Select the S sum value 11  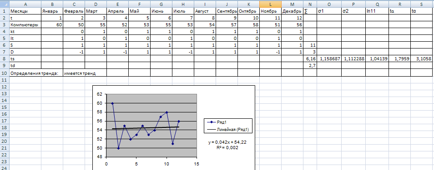[x=310, y=45]
